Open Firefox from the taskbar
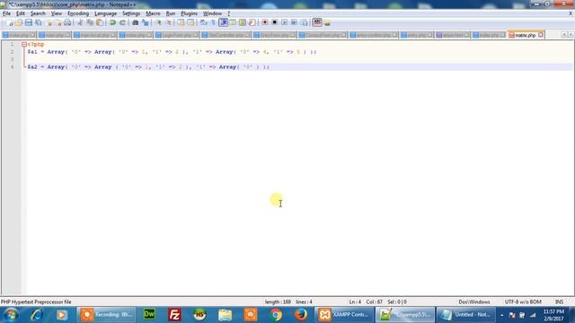 pos(301,315)
